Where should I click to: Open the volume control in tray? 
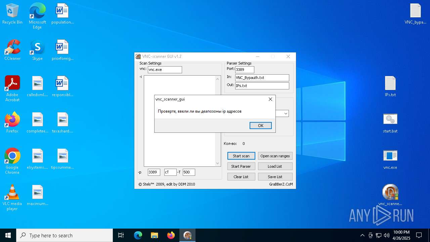[387, 235]
